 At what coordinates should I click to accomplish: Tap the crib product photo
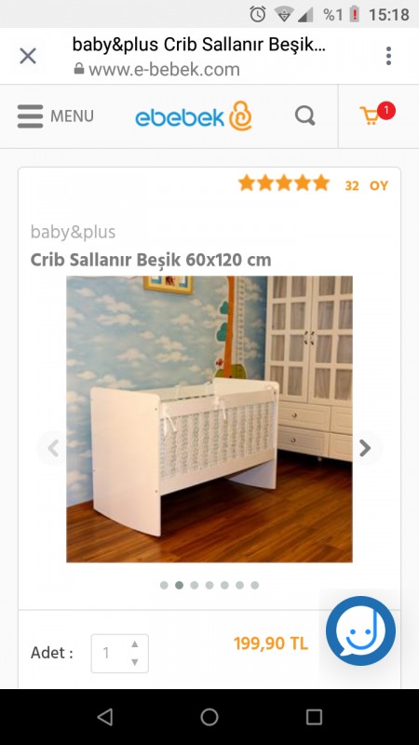pos(209,419)
